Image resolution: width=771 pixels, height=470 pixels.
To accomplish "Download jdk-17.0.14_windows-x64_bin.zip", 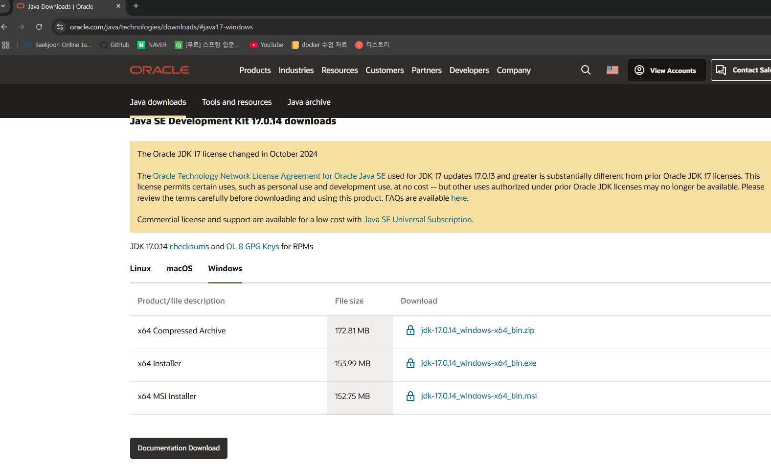I will 477,330.
